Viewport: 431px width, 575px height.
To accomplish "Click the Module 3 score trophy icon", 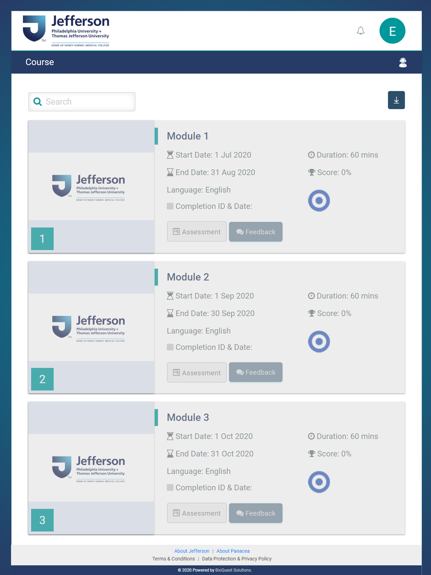I will (312, 454).
